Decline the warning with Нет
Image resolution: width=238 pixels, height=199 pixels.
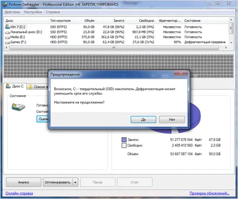click(172, 120)
